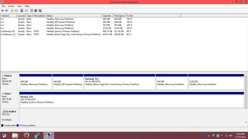Screen dimensions: 248x139
Task: Click the scroll-up arrow of disk pane
Action: 246,74
